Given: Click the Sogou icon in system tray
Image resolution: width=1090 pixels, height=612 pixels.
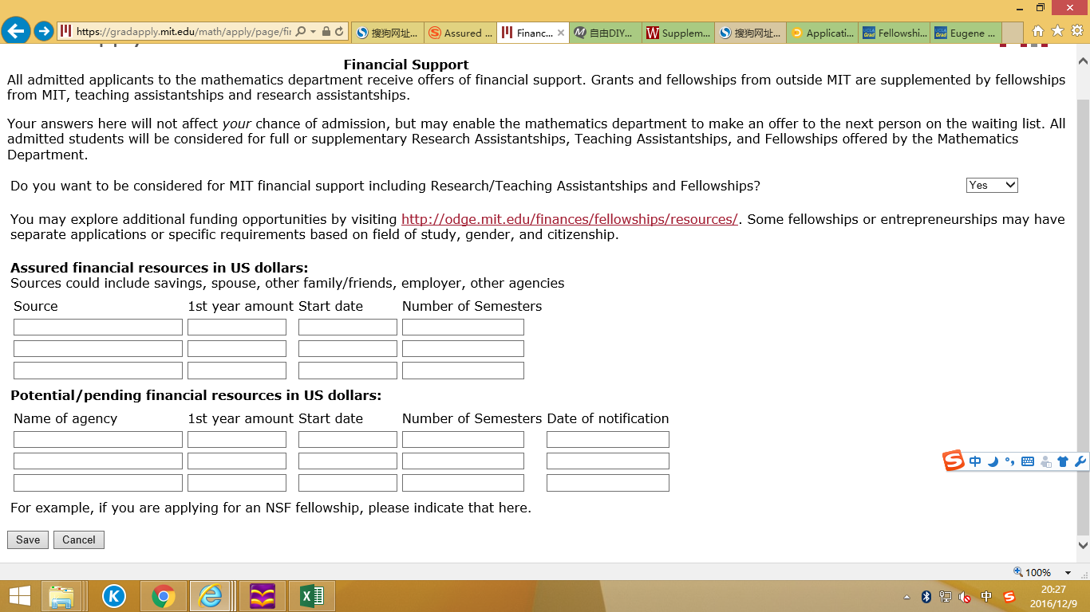Looking at the screenshot, I should point(1009,596).
